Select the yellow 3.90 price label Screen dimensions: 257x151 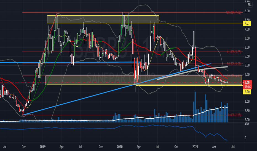pos(247,92)
